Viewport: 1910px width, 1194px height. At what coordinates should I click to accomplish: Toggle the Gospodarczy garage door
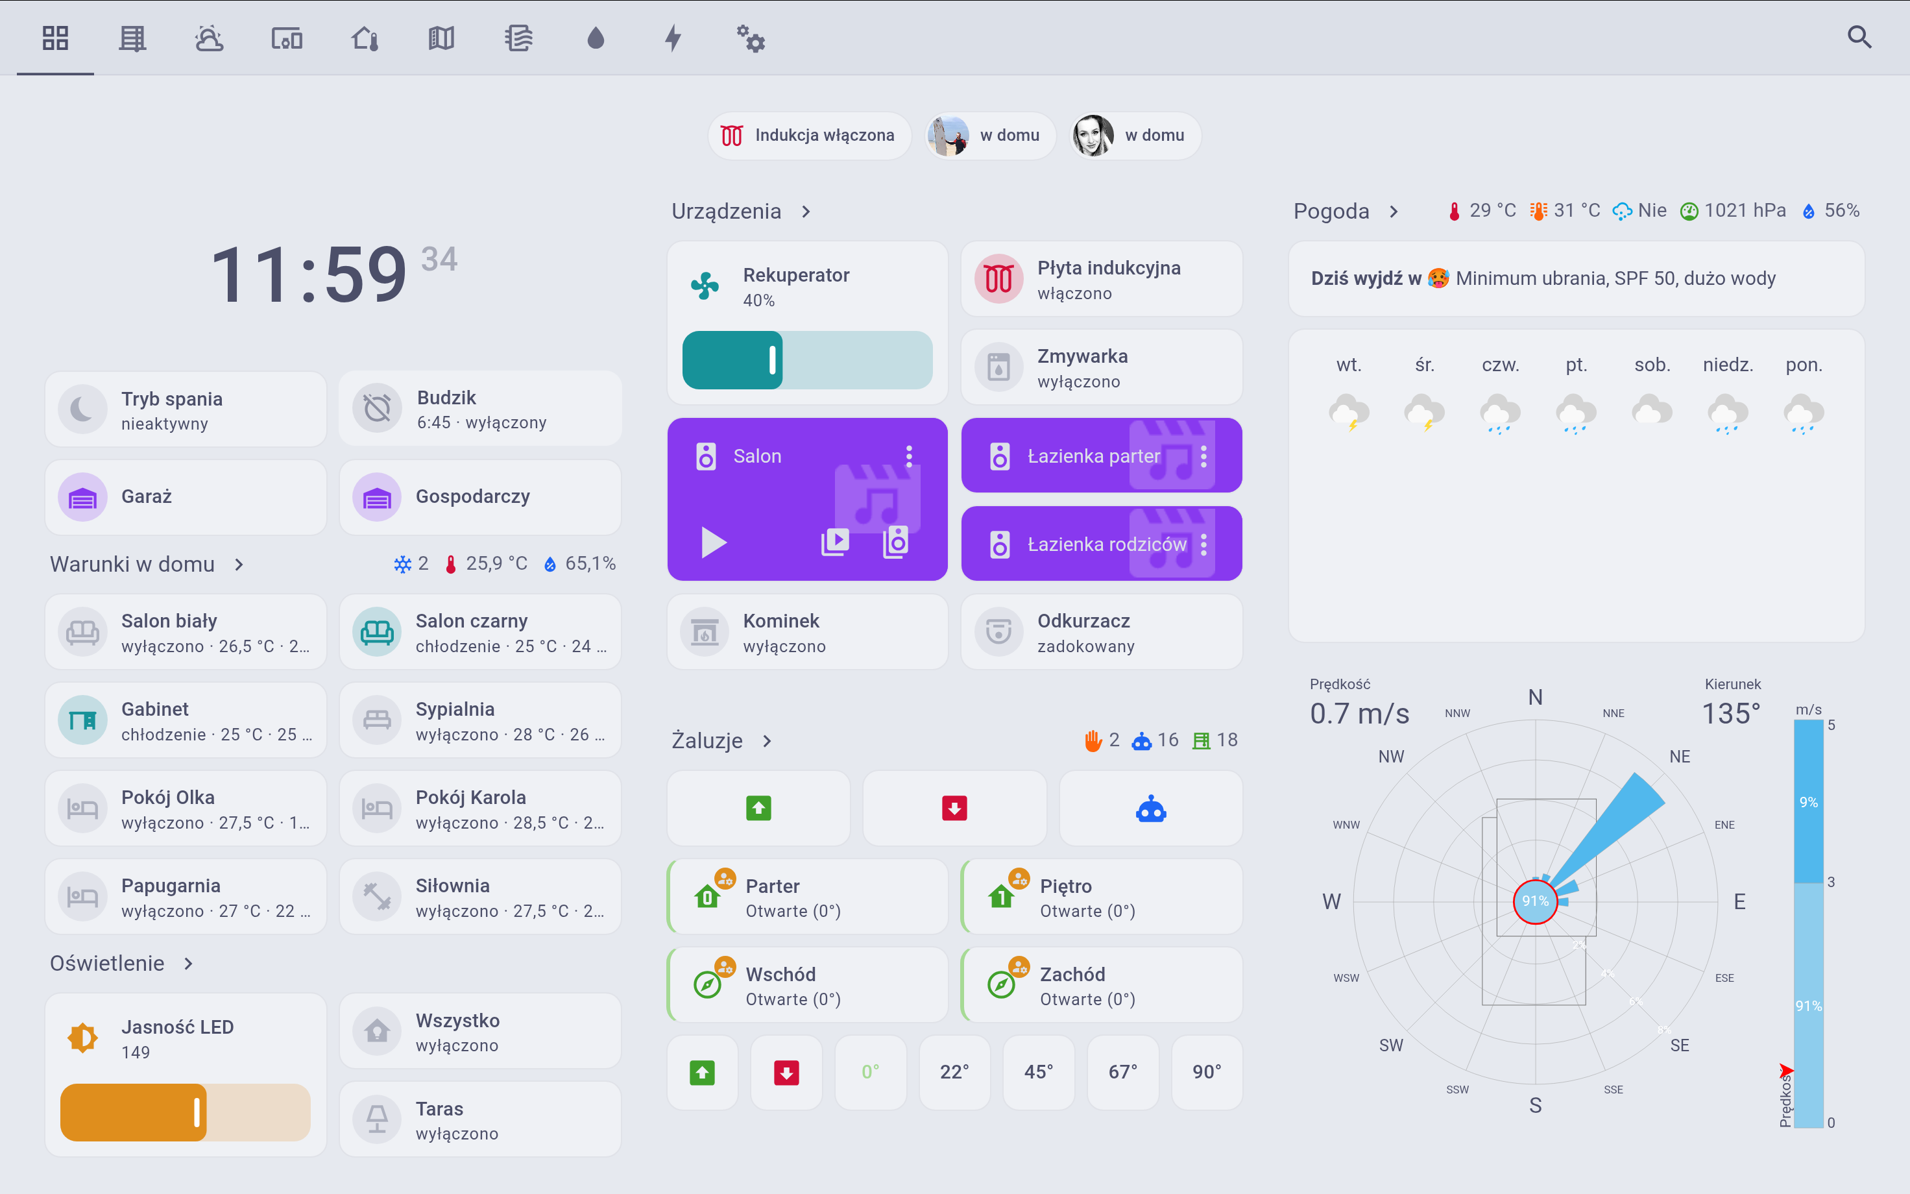click(x=480, y=498)
